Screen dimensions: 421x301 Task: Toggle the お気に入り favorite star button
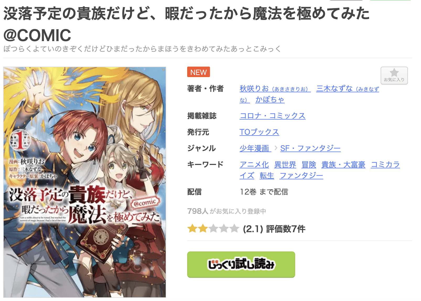[394, 76]
